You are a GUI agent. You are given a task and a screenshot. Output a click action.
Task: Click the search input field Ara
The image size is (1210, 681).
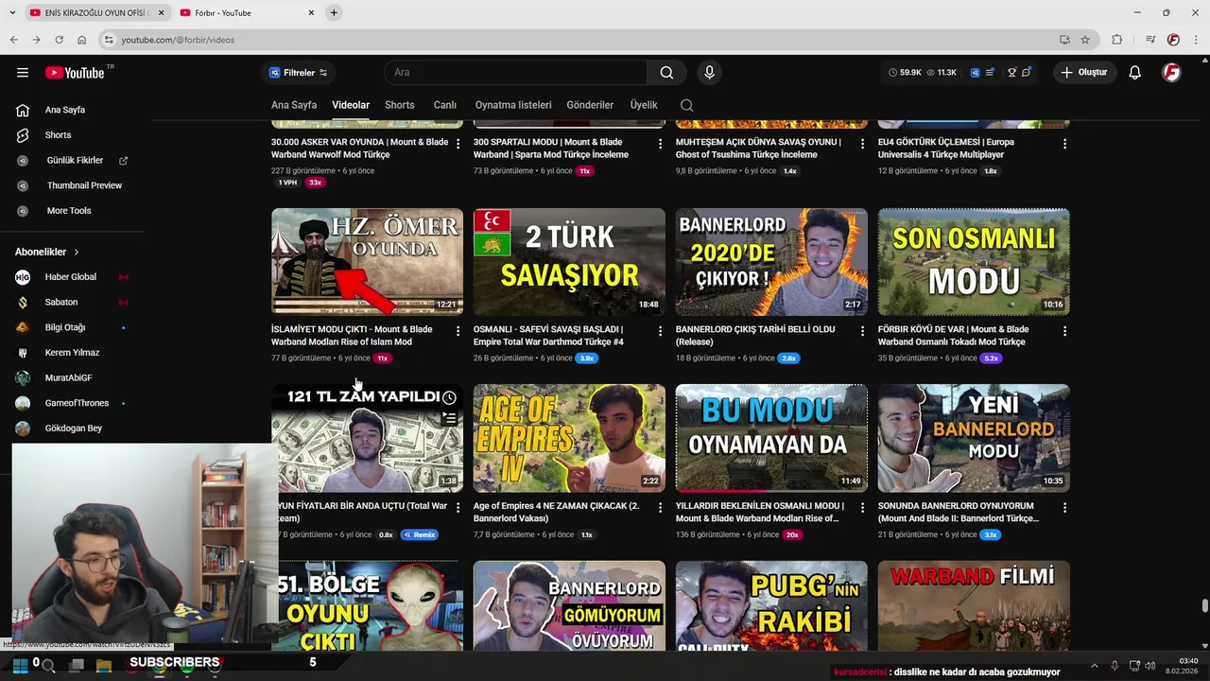click(516, 73)
